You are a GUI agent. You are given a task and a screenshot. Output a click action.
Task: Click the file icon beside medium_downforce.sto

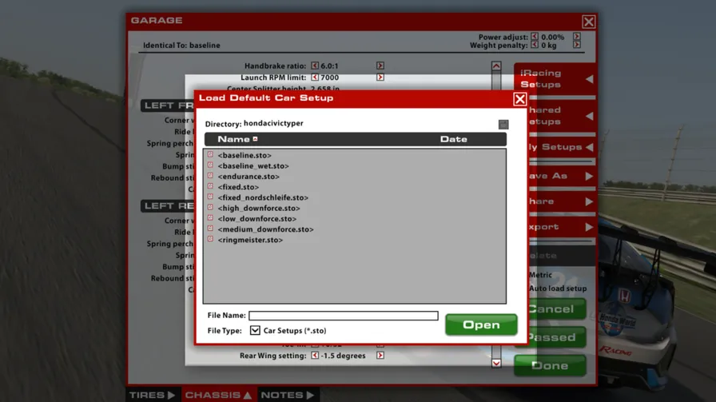[x=210, y=228]
